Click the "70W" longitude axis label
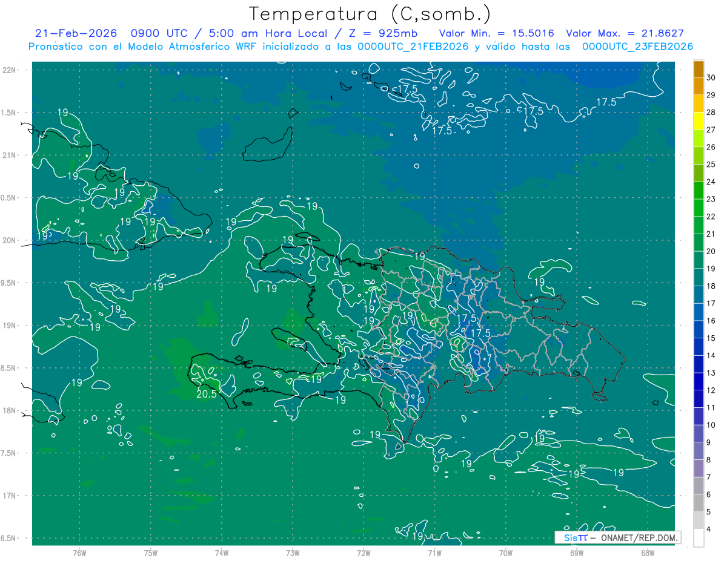727x561 pixels. pyautogui.click(x=505, y=553)
